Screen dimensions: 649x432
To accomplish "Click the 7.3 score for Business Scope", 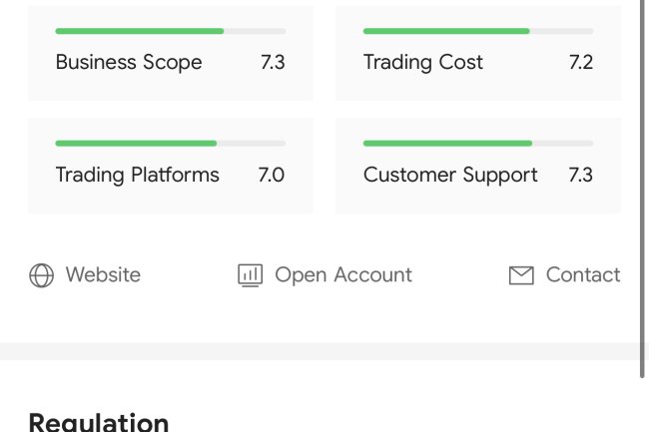I will click(x=273, y=62).
